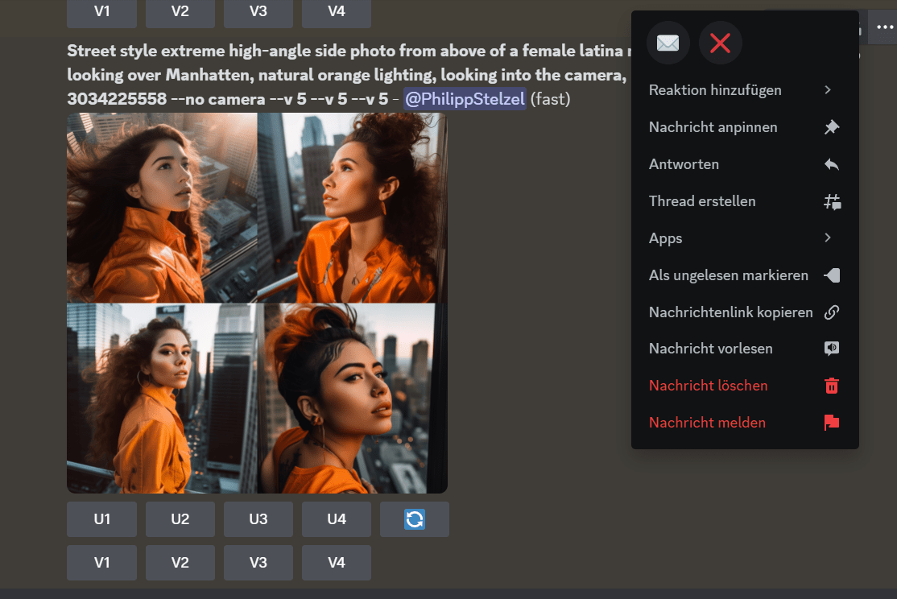Viewport: 897px width, 599px height.
Task: Click the @PhilippStelzel mention
Action: 465,98
